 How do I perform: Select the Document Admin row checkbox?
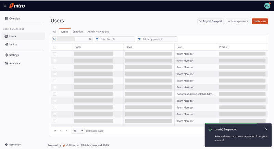tap(55, 94)
